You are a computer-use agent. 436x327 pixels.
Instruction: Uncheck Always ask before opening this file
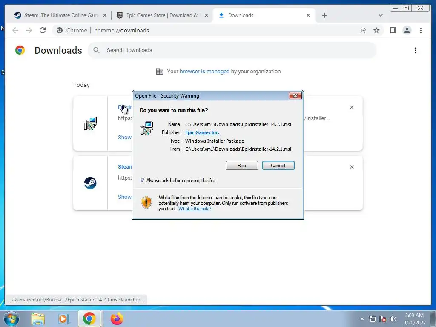tap(142, 181)
